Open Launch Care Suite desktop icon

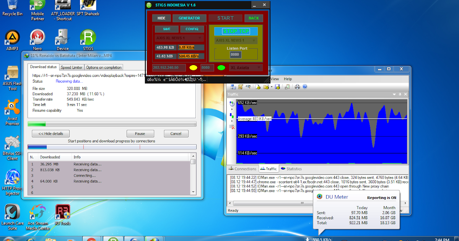pyautogui.click(x=12, y=217)
